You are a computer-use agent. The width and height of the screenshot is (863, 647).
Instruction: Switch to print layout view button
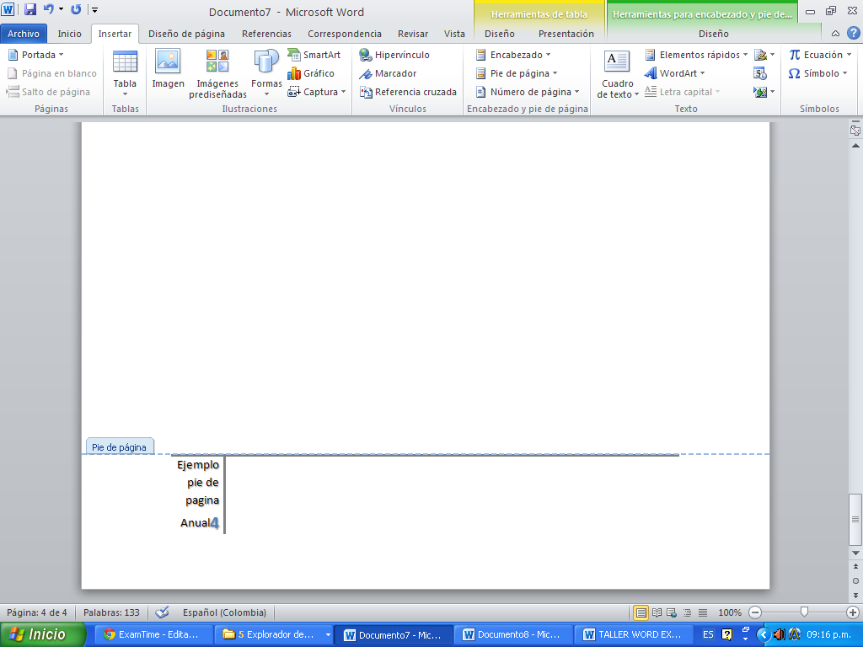pos(641,612)
